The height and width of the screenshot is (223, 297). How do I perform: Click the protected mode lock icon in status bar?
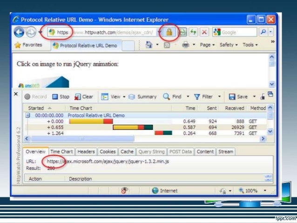pos(223,190)
